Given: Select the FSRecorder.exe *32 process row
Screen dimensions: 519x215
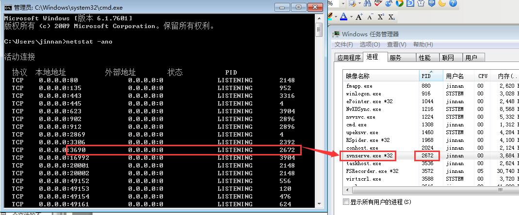Looking at the screenshot, I should 431,171.
